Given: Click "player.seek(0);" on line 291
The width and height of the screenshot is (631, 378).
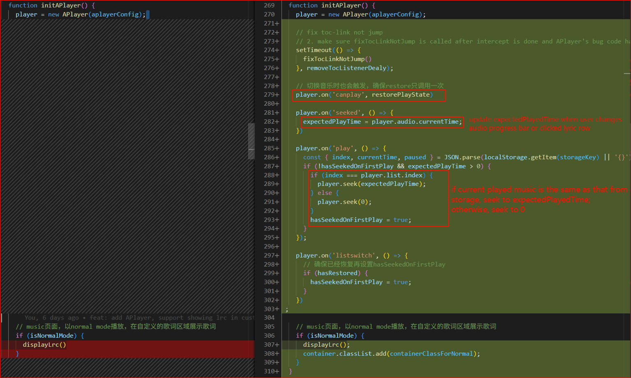Looking at the screenshot, I should coord(345,202).
